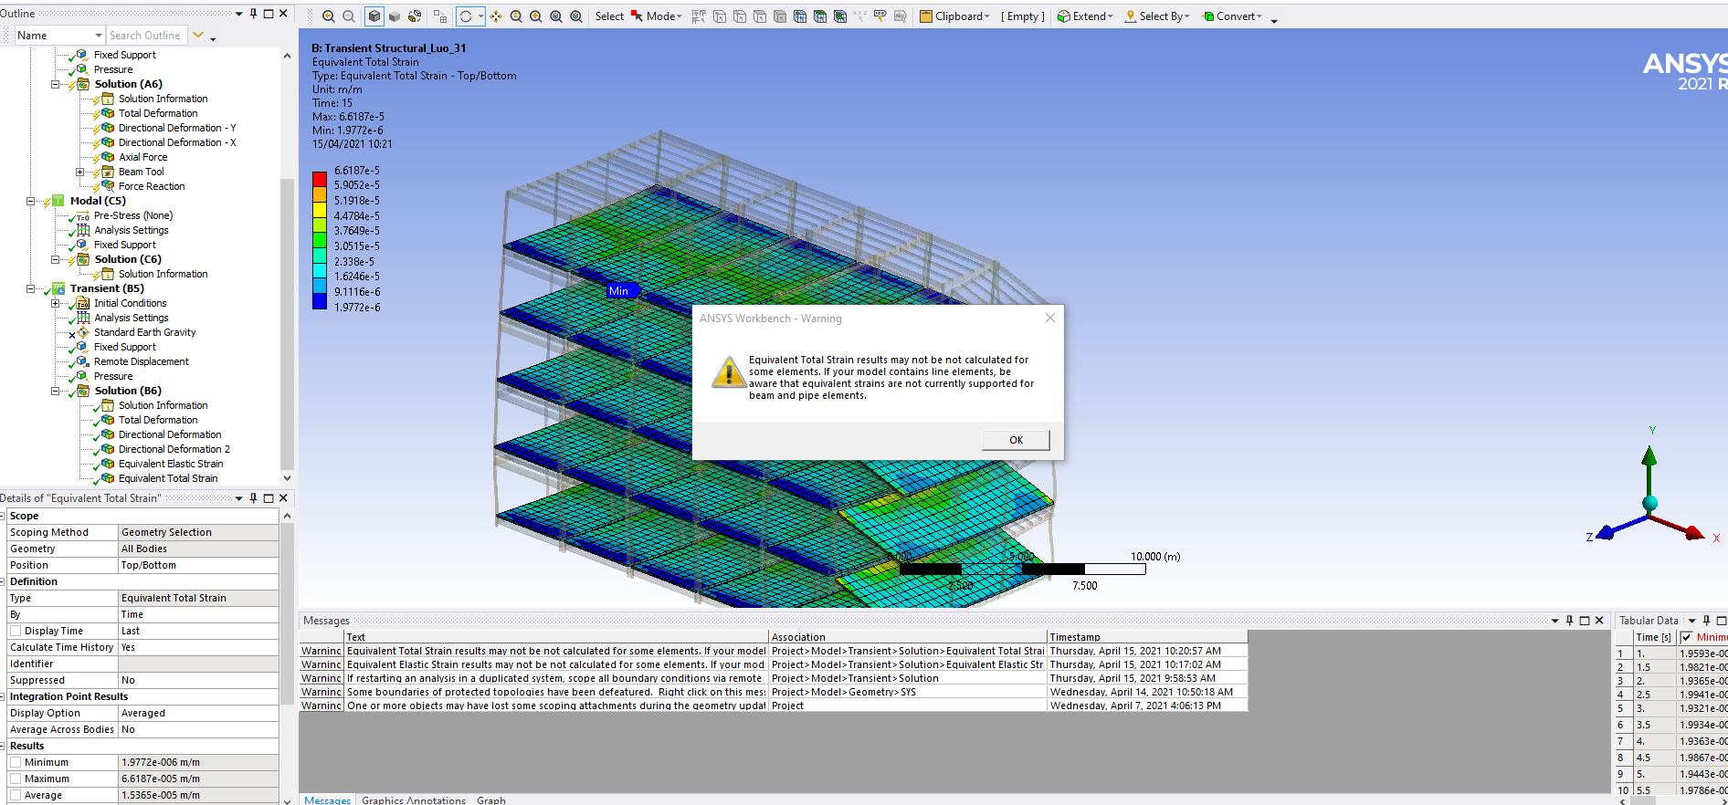
Task: Open the Mode dropdown menu
Action: 664,16
